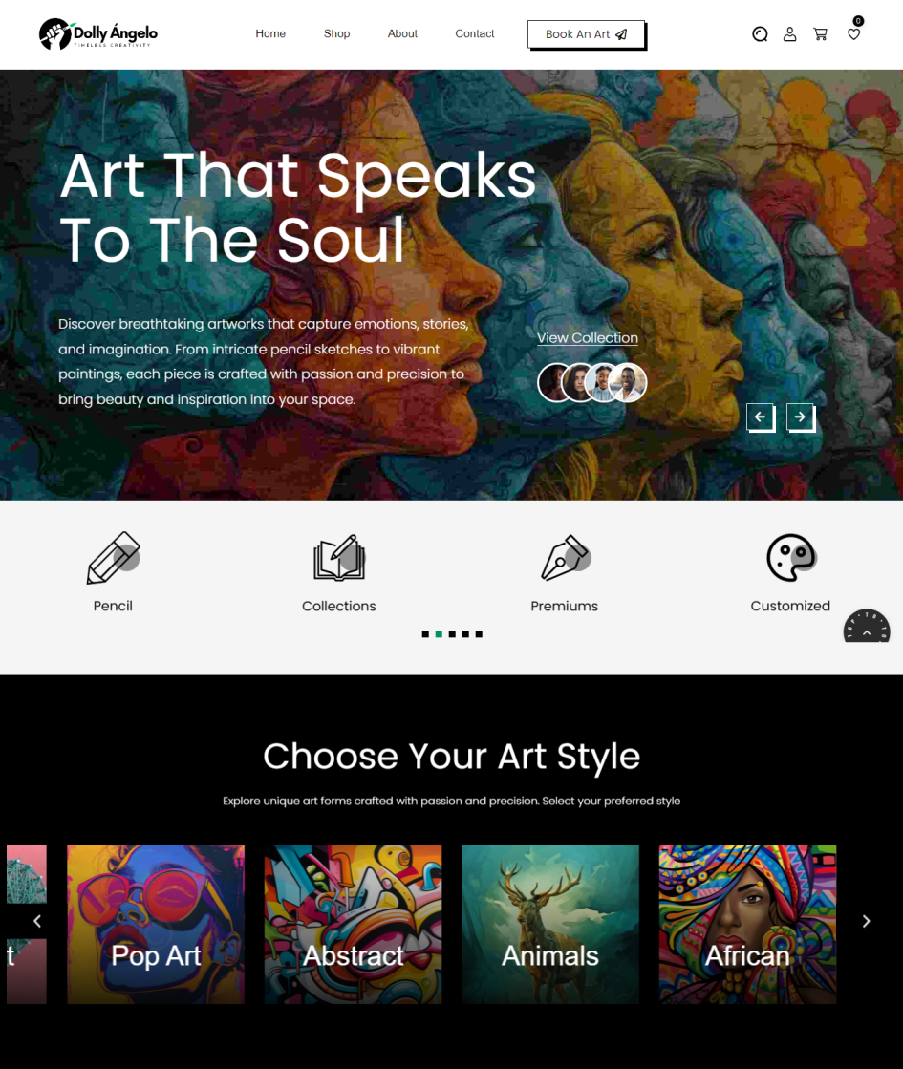Open the Shop menu item

coord(337,34)
